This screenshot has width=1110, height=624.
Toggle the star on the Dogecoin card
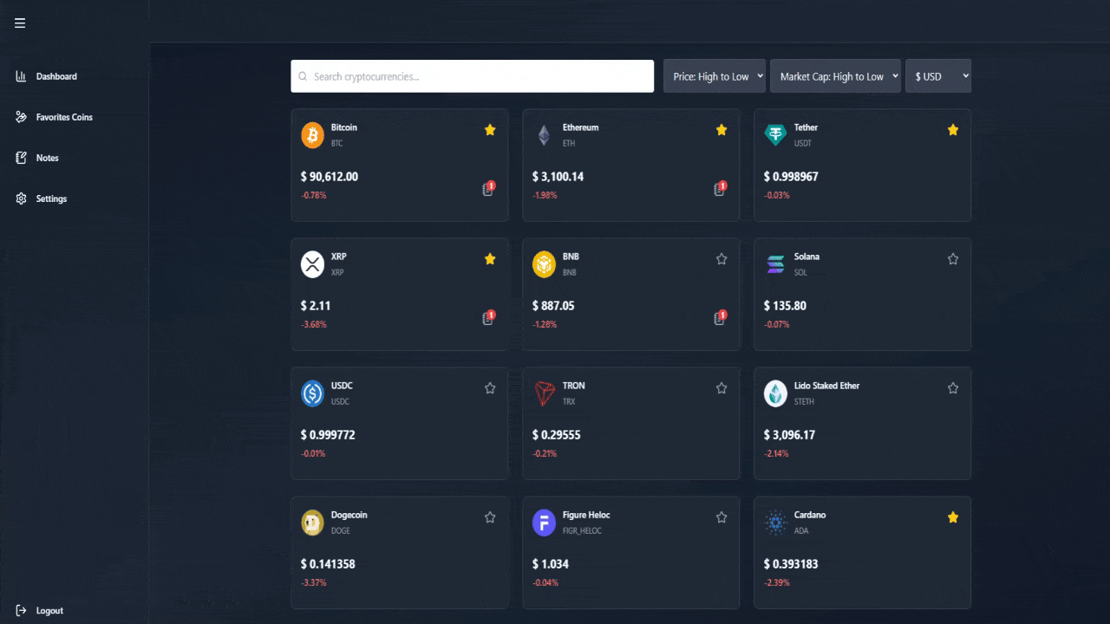pyautogui.click(x=490, y=517)
